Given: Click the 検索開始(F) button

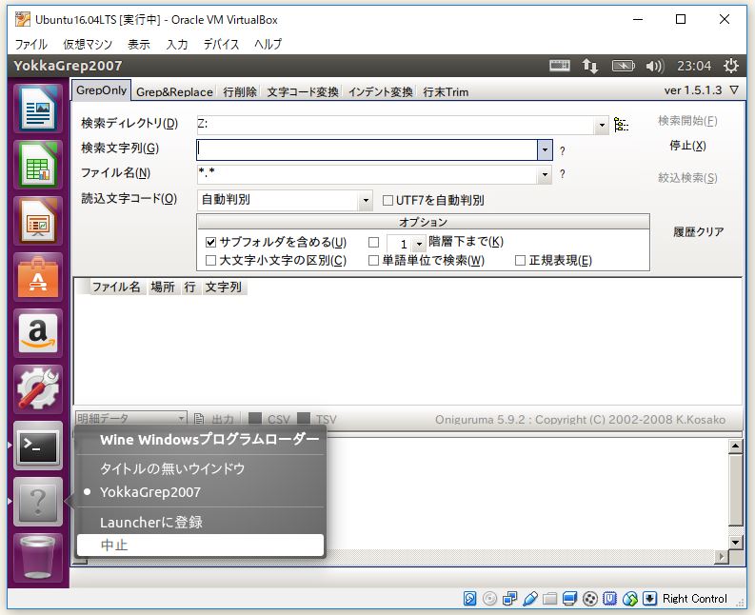Looking at the screenshot, I should (687, 121).
